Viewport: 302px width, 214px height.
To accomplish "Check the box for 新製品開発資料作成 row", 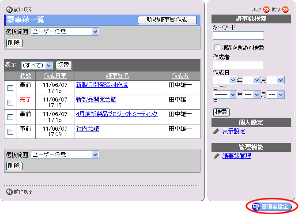I will pyautogui.click(x=10, y=88).
